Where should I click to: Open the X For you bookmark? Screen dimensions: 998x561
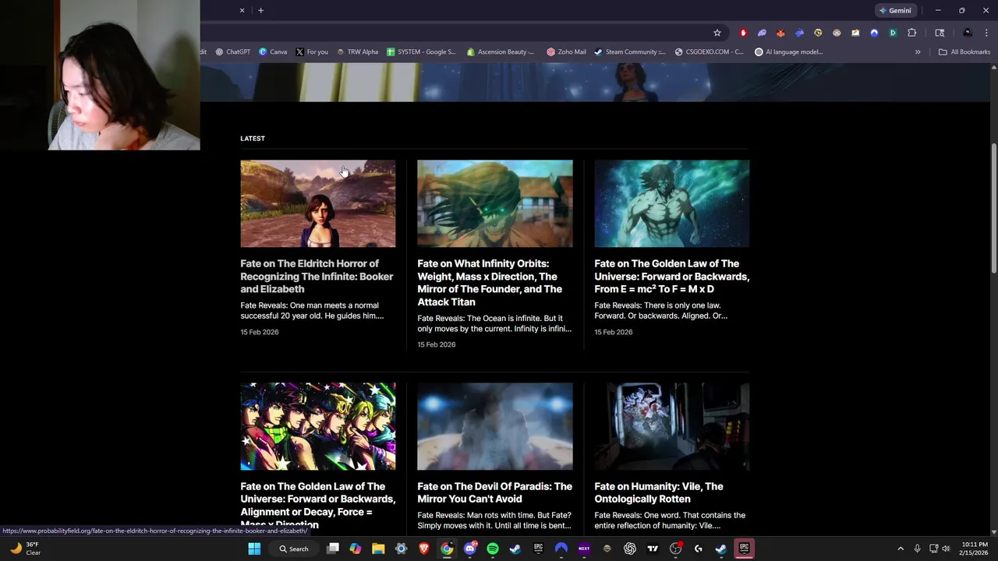click(312, 52)
